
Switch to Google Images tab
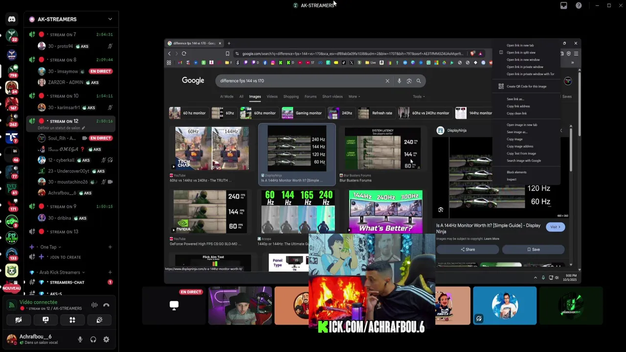(x=255, y=96)
